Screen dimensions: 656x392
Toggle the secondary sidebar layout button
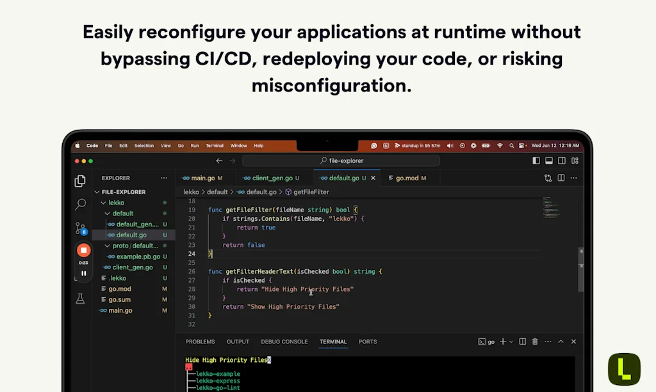point(561,161)
